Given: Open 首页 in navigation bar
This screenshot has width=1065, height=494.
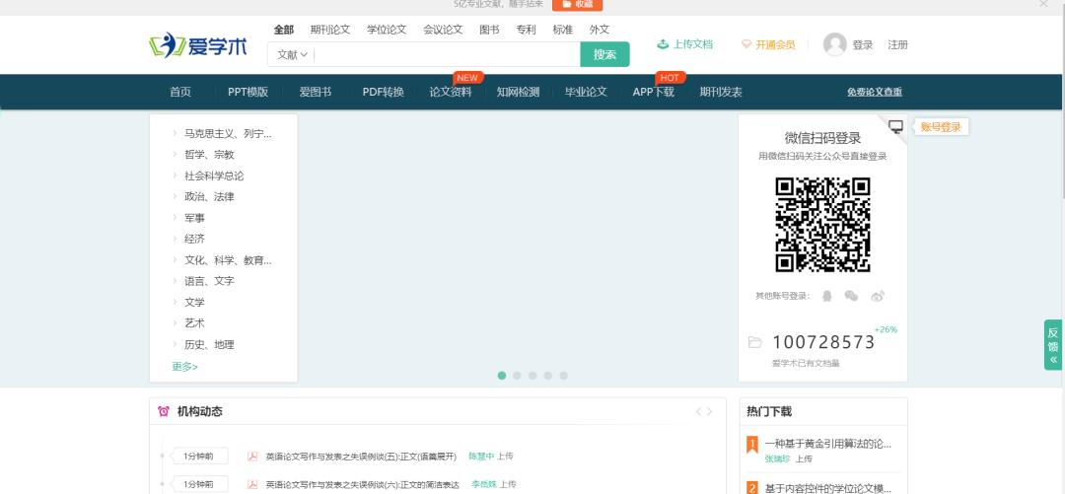Looking at the screenshot, I should point(180,93).
